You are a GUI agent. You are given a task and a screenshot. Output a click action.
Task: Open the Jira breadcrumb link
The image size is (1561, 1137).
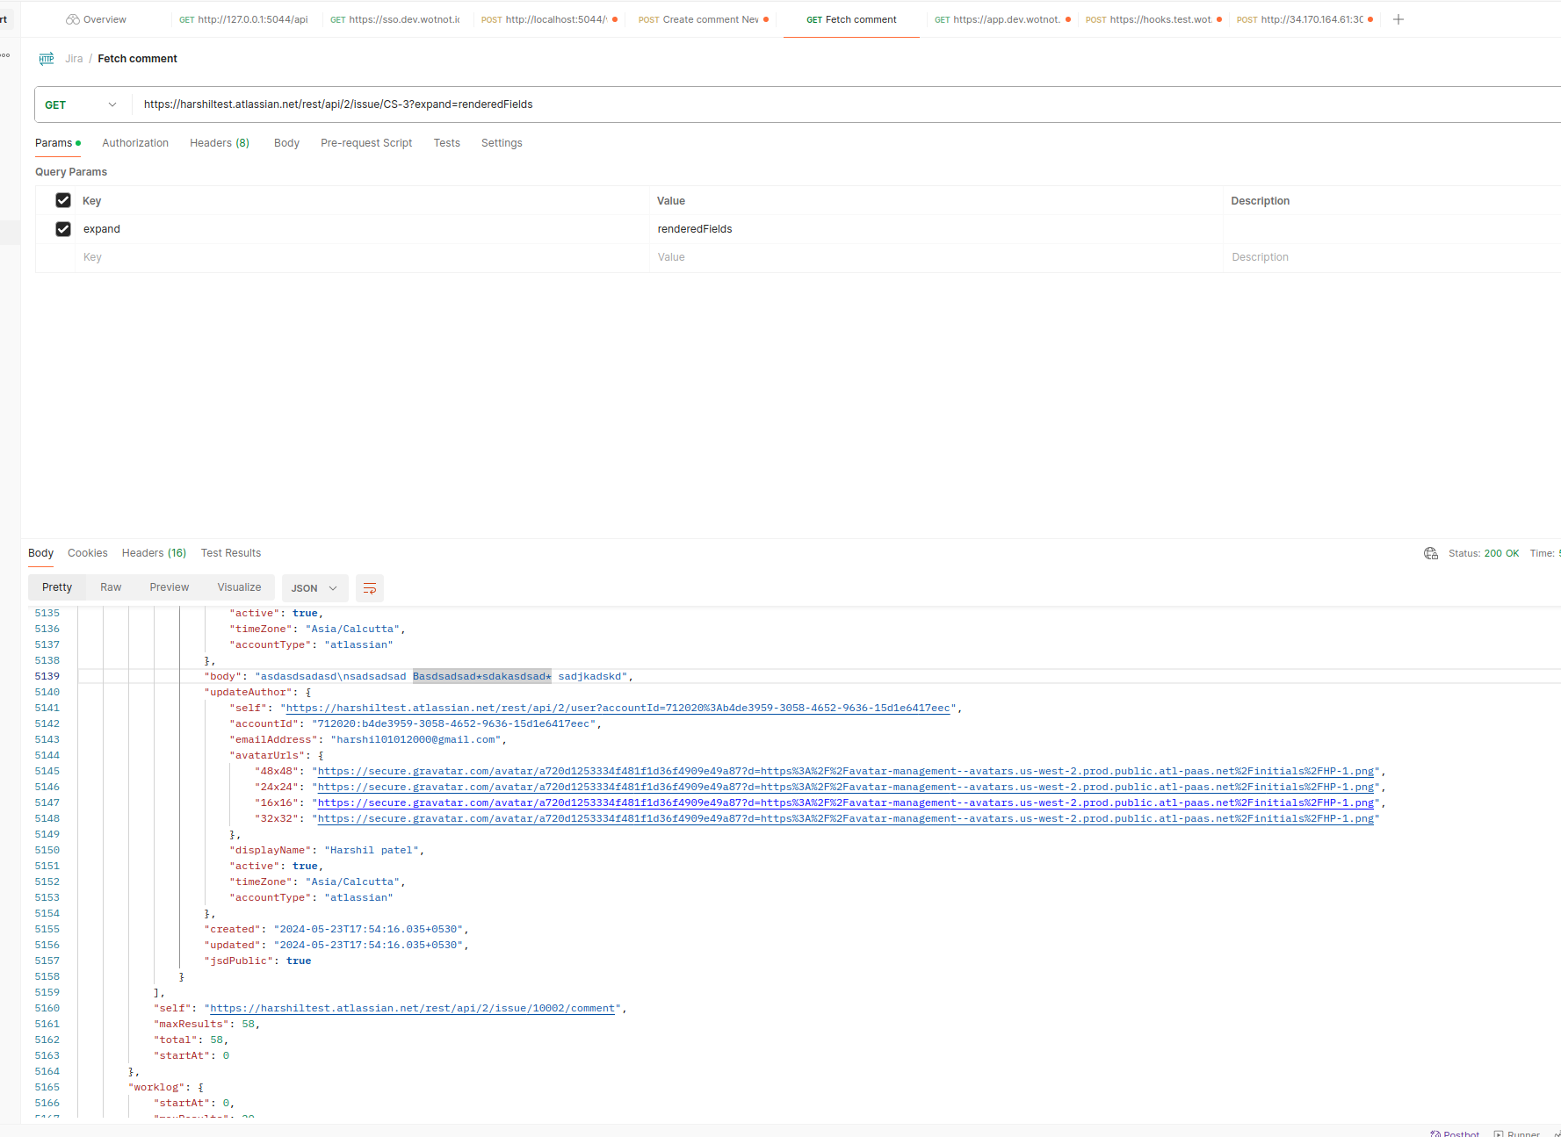(74, 59)
